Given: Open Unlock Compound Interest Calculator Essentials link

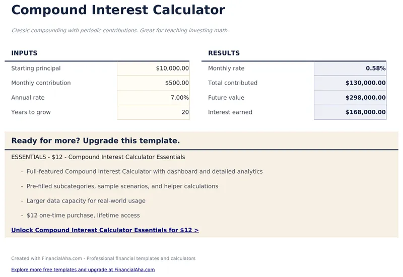Looking at the screenshot, I should (105, 230).
